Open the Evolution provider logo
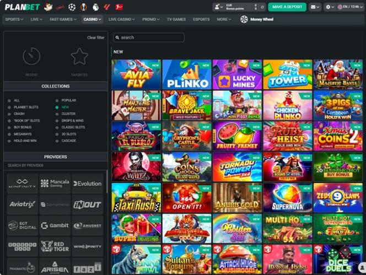Viewport: 366px width, 275px height. [87, 184]
